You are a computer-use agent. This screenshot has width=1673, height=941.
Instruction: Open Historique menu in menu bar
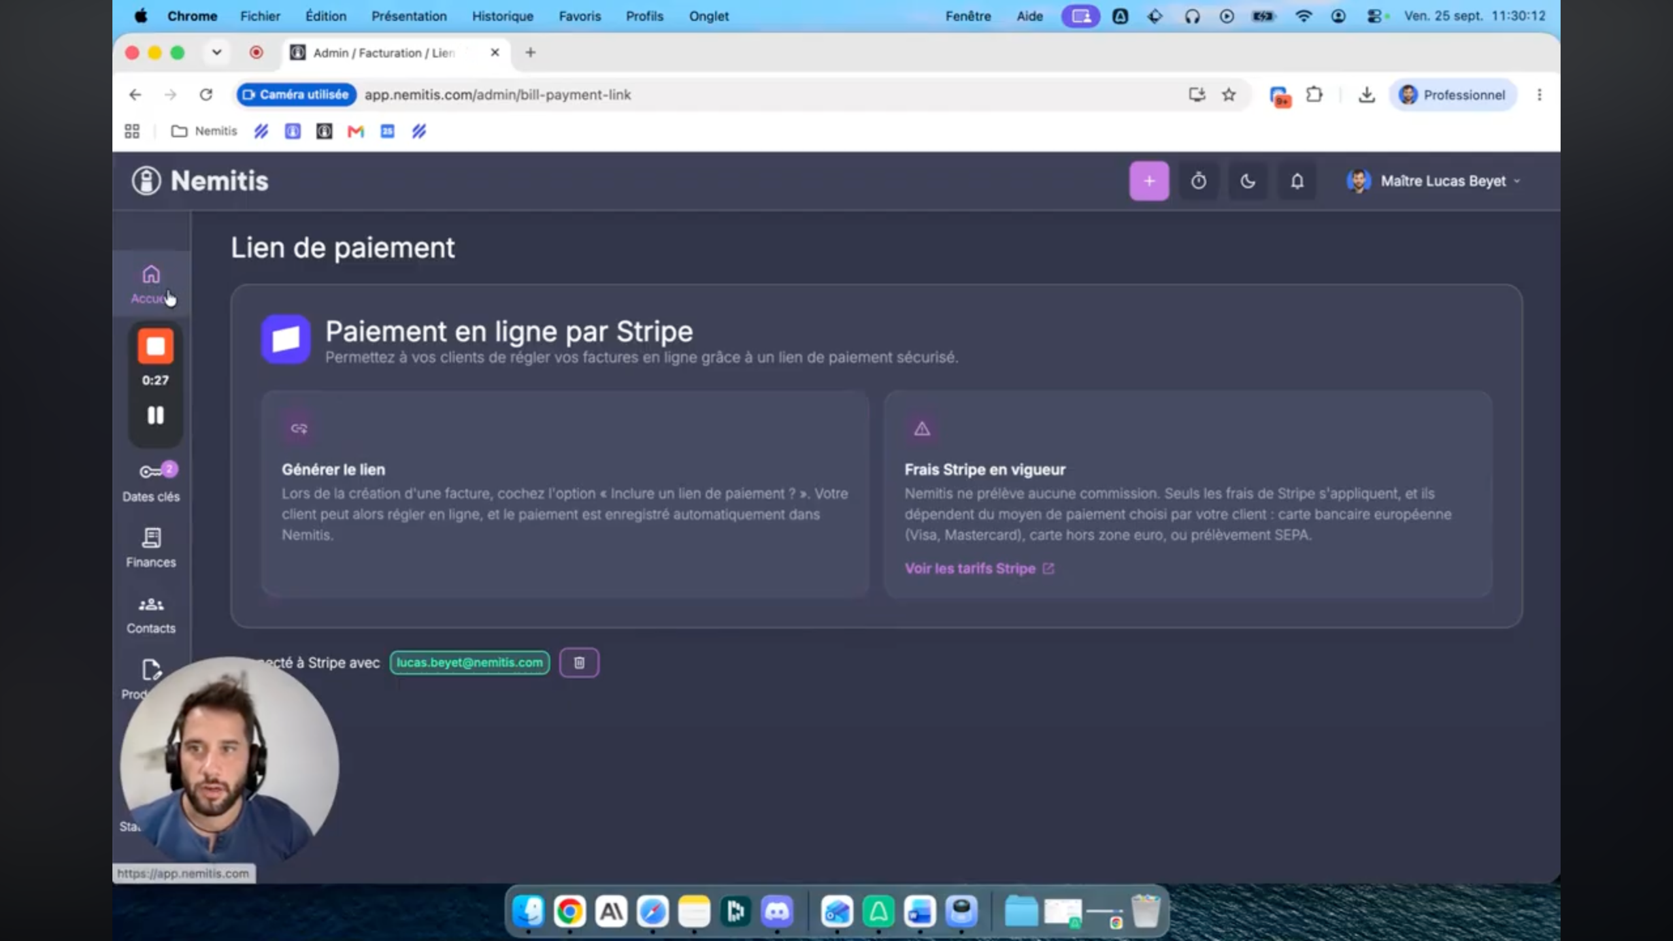(503, 16)
